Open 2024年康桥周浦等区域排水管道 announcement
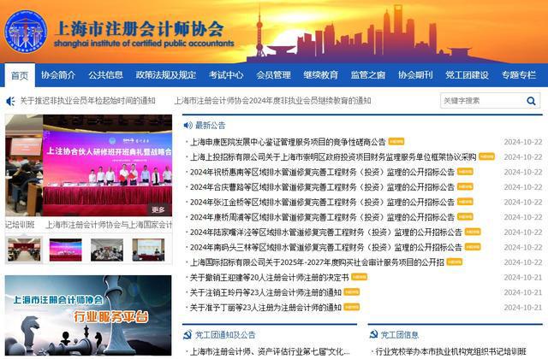This screenshot has width=548, height=359. (322, 217)
